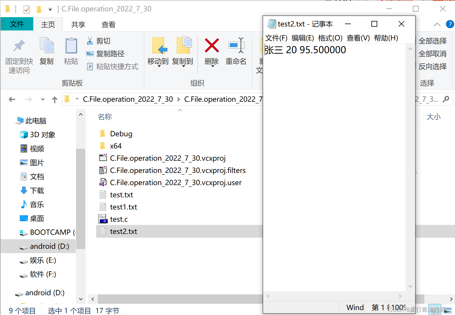The image size is (455, 315).
Task: Sort by Name (名称) column header
Action: (105, 117)
